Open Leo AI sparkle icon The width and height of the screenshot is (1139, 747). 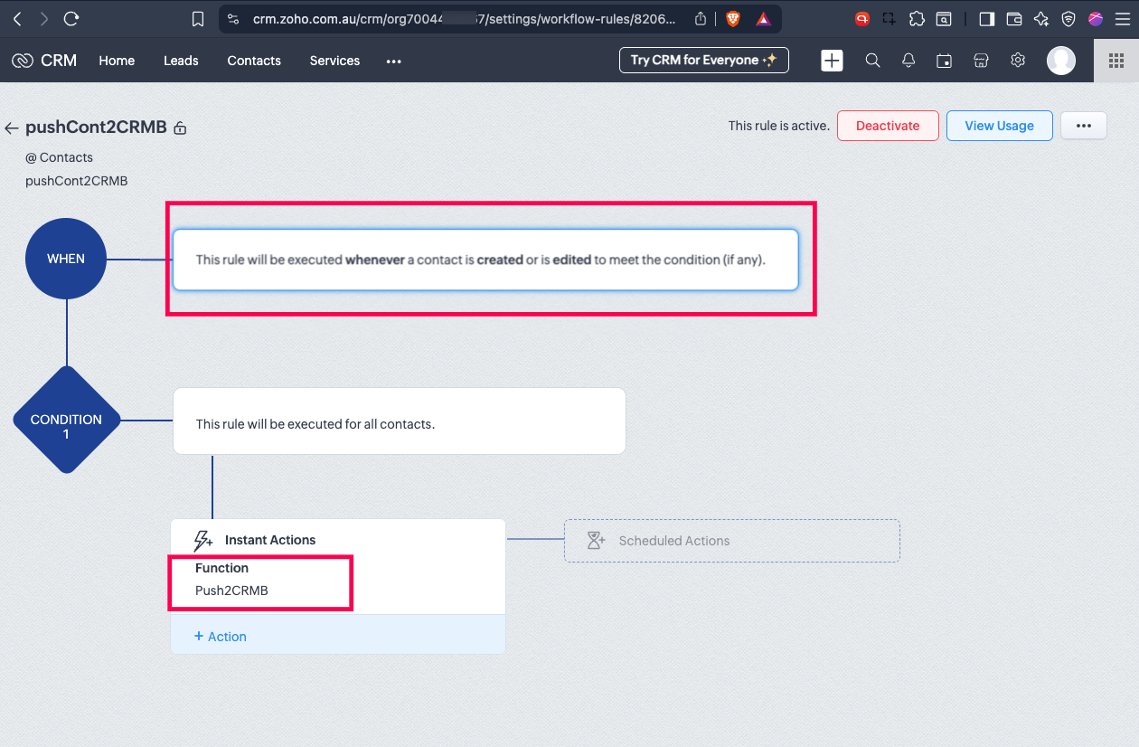pyautogui.click(x=1041, y=18)
